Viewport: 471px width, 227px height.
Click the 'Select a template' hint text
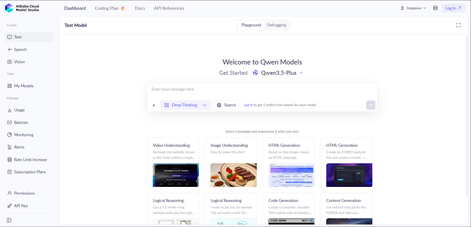click(262, 131)
